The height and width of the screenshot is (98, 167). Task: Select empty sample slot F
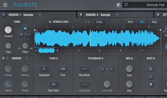coord(150,51)
